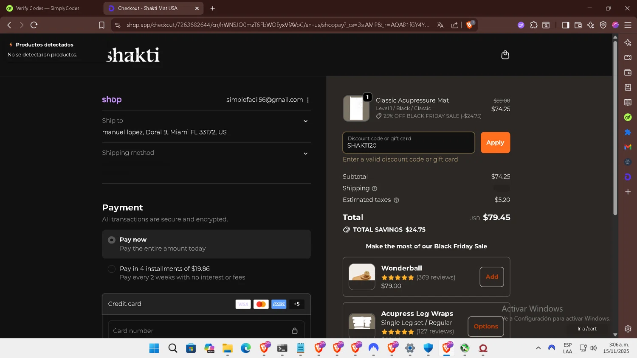Click the share page icon
Screen dimensions: 637x358
click(454, 25)
